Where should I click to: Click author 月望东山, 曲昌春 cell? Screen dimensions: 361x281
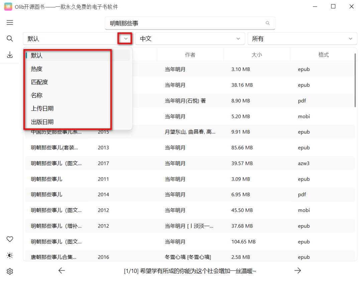tap(190, 132)
